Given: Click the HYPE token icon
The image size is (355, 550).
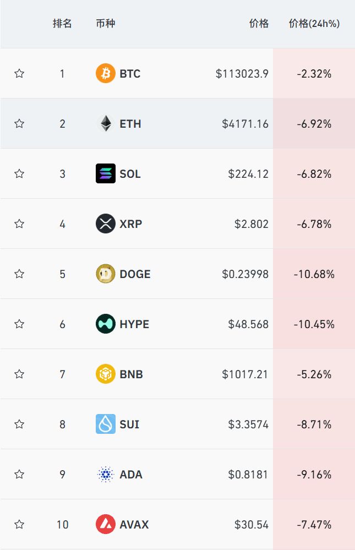Looking at the screenshot, I should (x=106, y=324).
